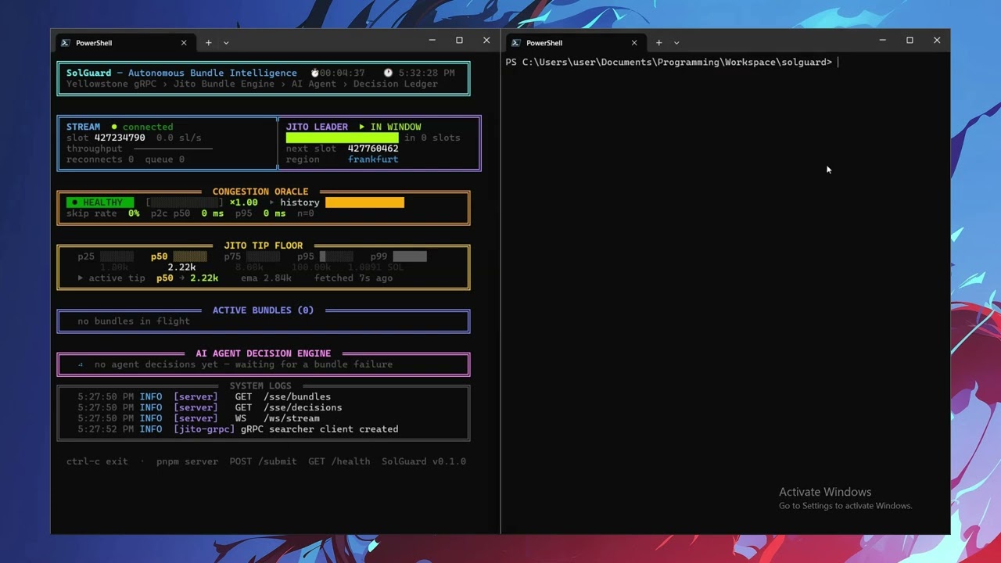Open the profile dropdown in the right terminal window
This screenshot has width=1001, height=563.
pos(676,43)
